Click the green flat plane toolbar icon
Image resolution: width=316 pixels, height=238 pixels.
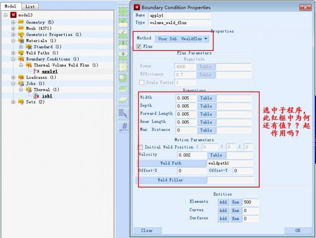pyautogui.click(x=123, y=89)
